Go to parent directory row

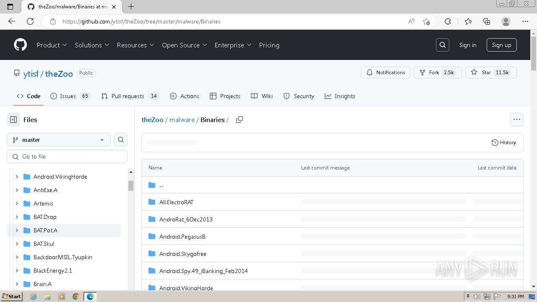(x=332, y=185)
